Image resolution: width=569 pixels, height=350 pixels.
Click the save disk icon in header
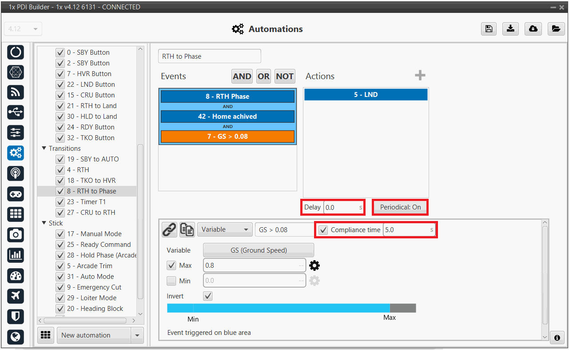tap(489, 29)
